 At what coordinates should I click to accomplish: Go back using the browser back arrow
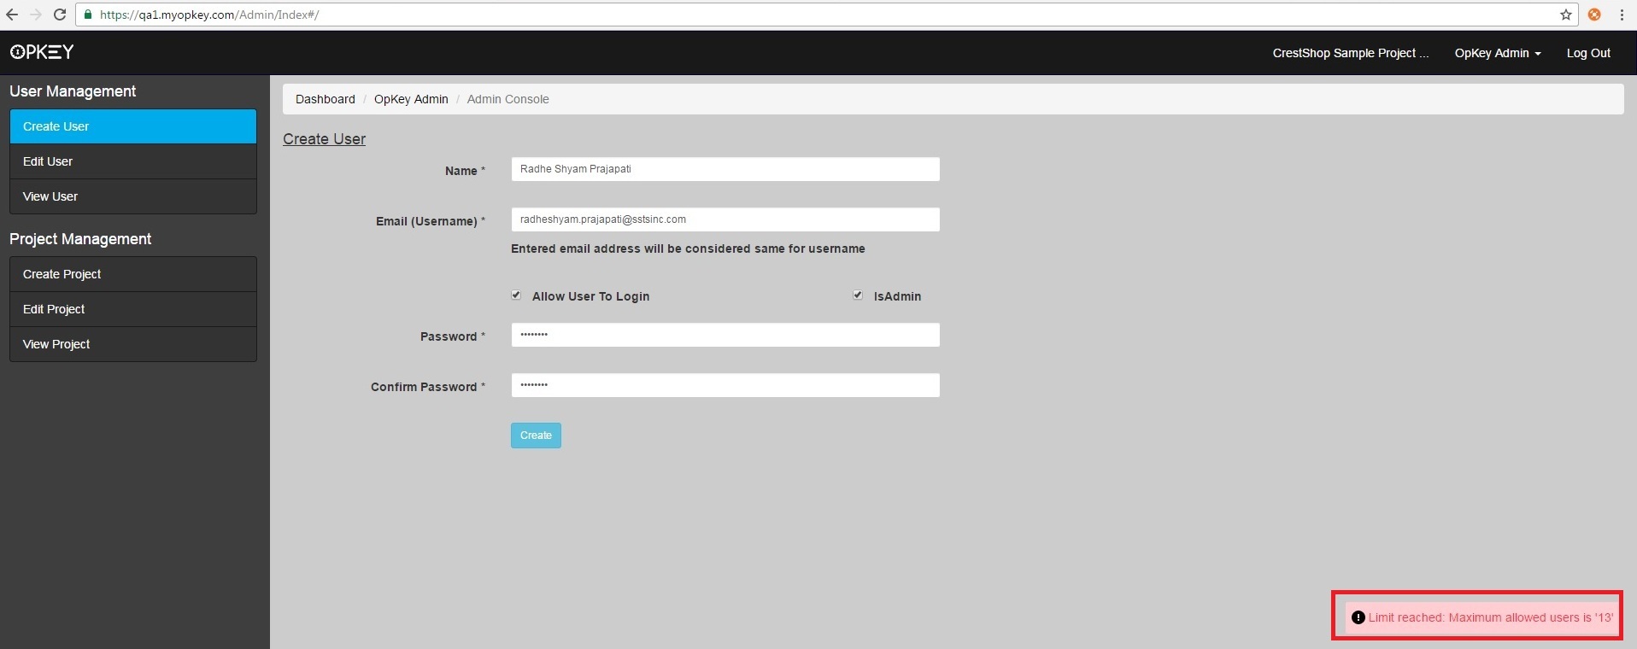[x=12, y=15]
